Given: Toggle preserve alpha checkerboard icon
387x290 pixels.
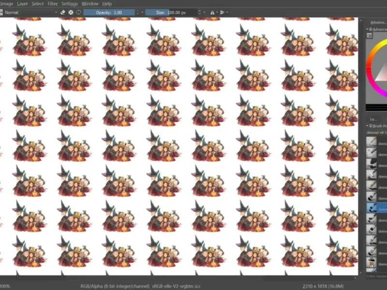Looking at the screenshot, I should [71, 13].
